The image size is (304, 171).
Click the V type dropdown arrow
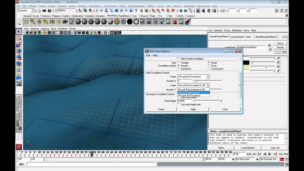coord(208,85)
